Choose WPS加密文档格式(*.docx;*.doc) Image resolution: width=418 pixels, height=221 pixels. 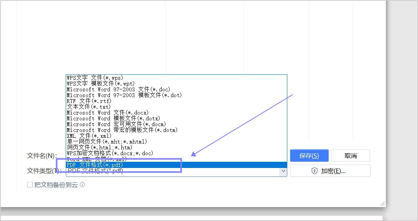(x=176, y=154)
